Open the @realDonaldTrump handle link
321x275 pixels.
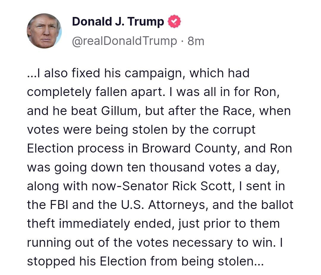click(x=125, y=41)
